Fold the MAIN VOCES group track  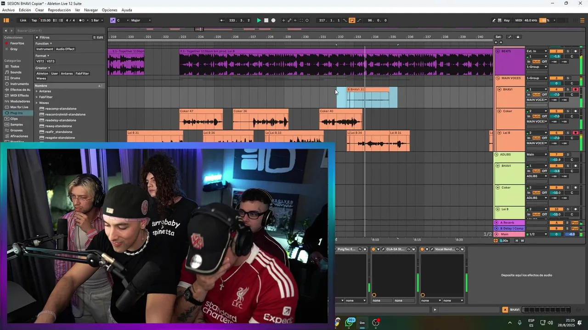[498, 78]
